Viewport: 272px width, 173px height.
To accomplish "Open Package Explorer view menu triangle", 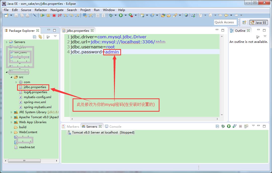I will 55,36.
